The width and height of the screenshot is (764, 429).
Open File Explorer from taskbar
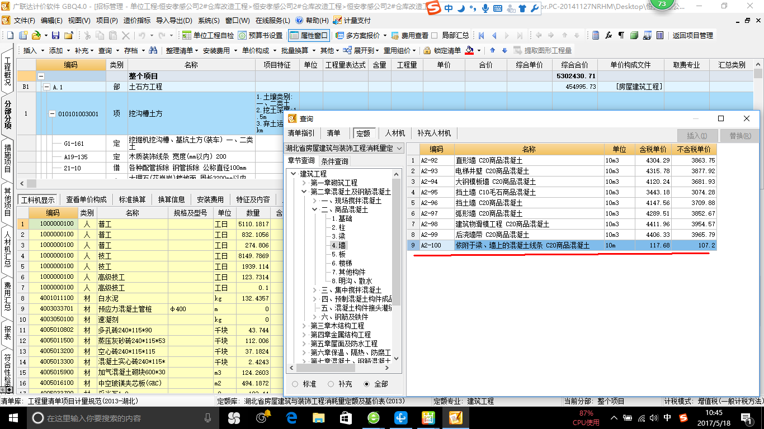click(318, 418)
